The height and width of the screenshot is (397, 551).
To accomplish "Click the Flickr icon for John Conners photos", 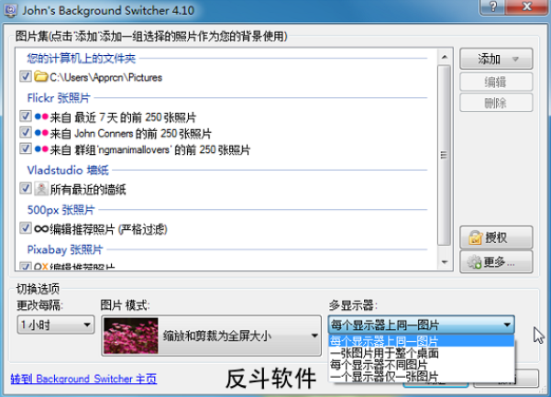I will click(41, 133).
